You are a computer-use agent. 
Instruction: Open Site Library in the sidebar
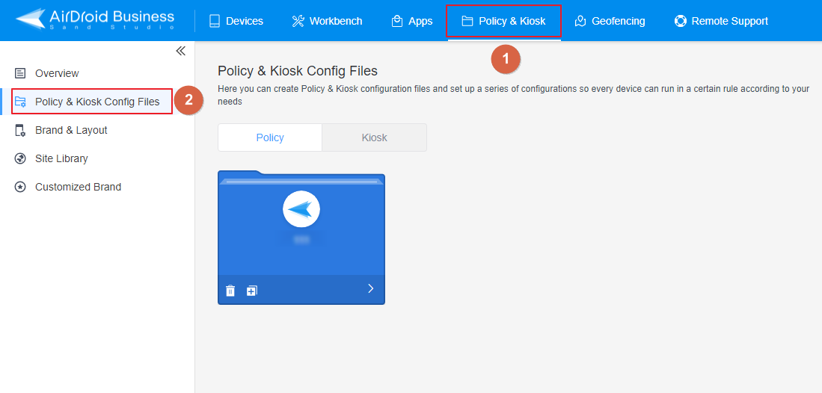click(x=61, y=158)
